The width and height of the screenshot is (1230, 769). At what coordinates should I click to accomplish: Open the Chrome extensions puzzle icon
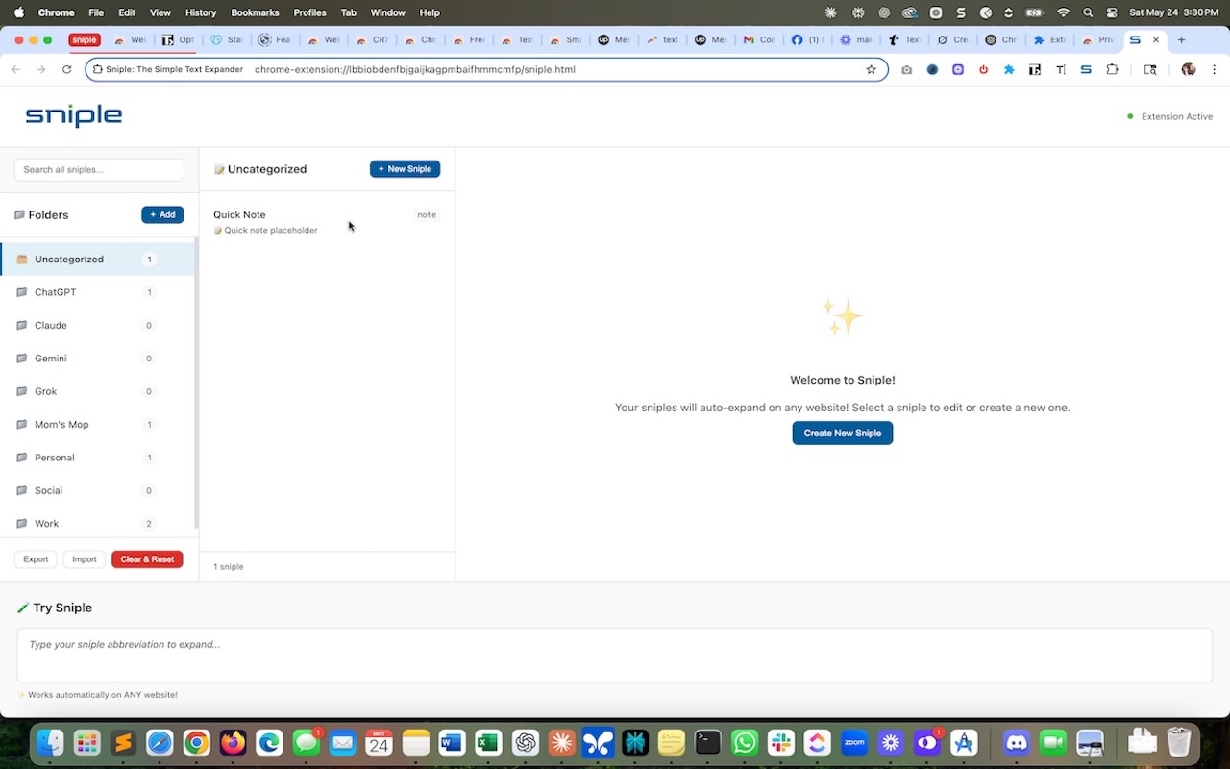[1112, 69]
